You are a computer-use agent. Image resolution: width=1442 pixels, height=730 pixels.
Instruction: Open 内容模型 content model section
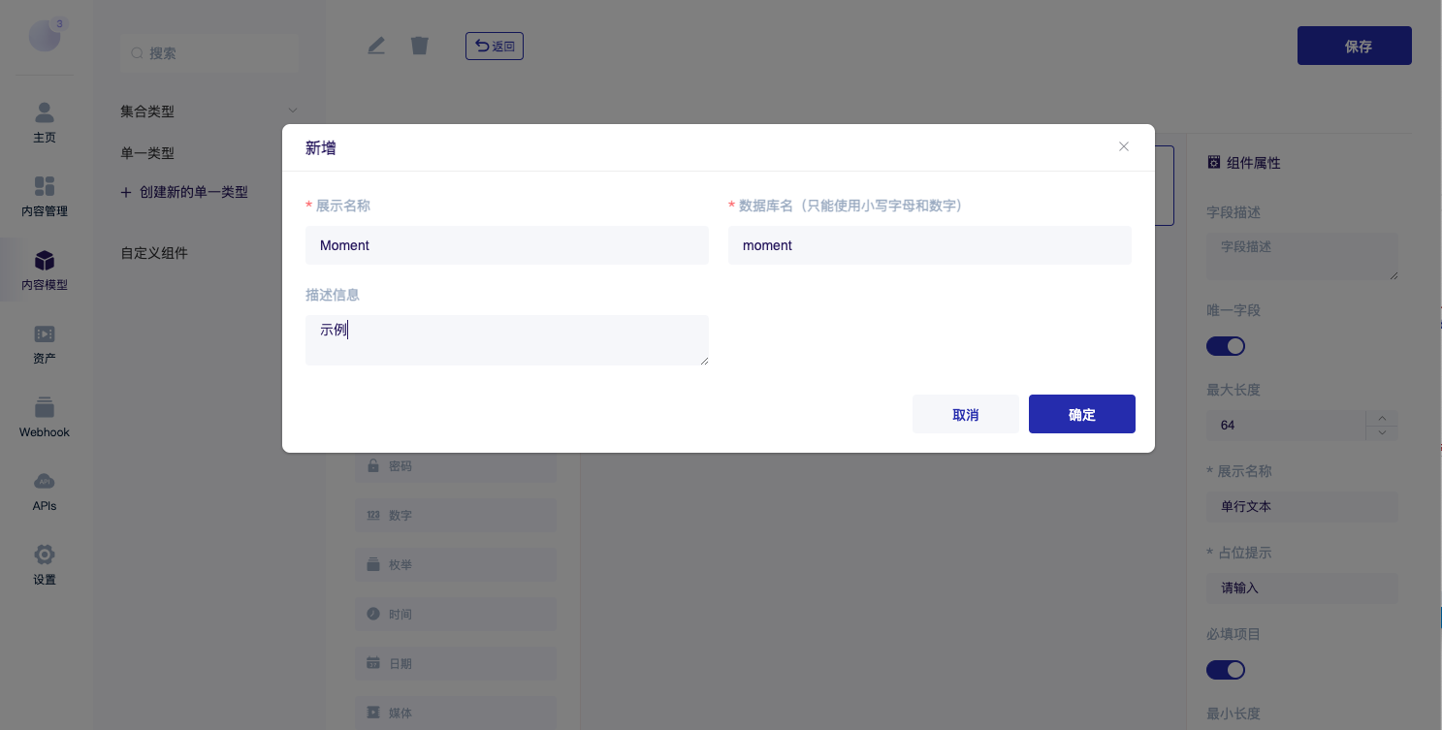pos(45,270)
